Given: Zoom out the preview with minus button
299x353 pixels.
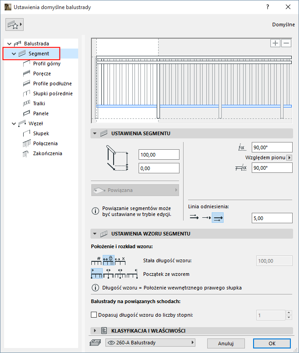Looking at the screenshot, I should pyautogui.click(x=286, y=43).
